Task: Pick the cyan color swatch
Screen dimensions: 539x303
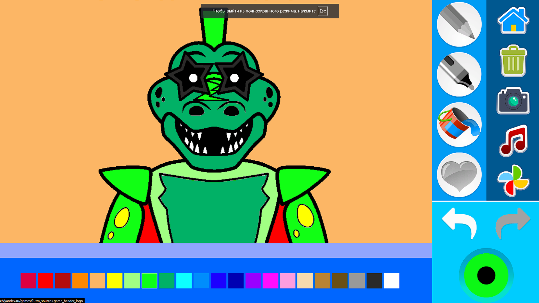Action: tap(184, 281)
